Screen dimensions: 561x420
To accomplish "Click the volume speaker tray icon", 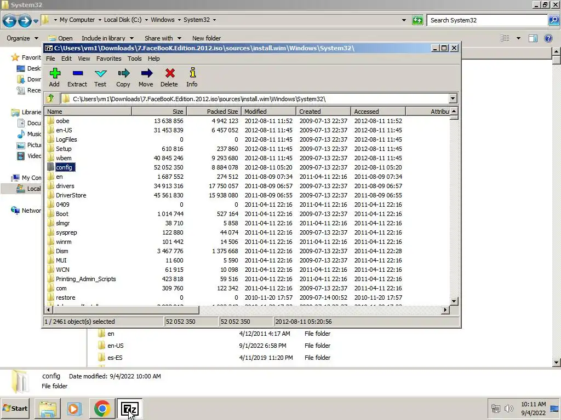I will click(x=508, y=408).
